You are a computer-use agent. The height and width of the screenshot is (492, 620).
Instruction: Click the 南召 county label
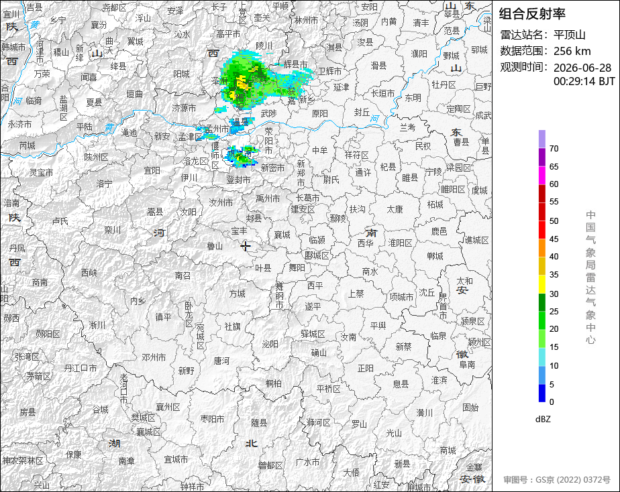(x=183, y=275)
